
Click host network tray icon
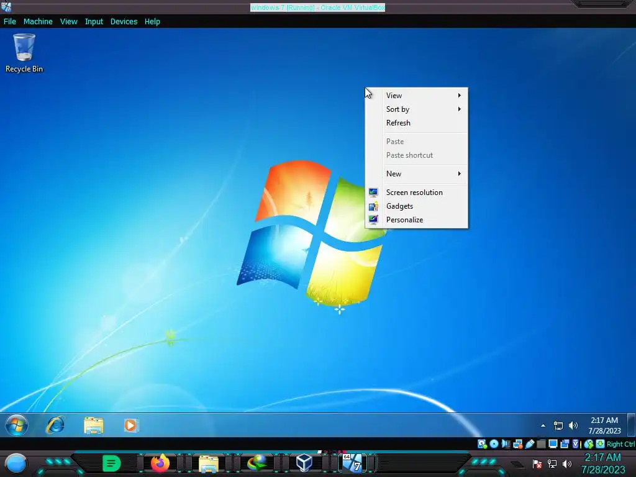point(552,463)
